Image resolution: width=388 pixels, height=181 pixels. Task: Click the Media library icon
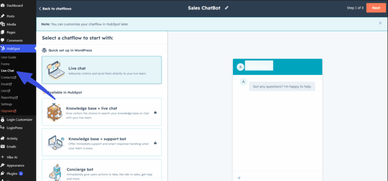coord(3,24)
